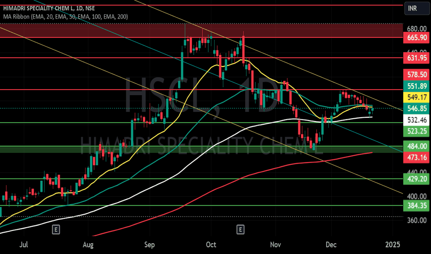Click the Nov label on time axis

click(x=276, y=244)
